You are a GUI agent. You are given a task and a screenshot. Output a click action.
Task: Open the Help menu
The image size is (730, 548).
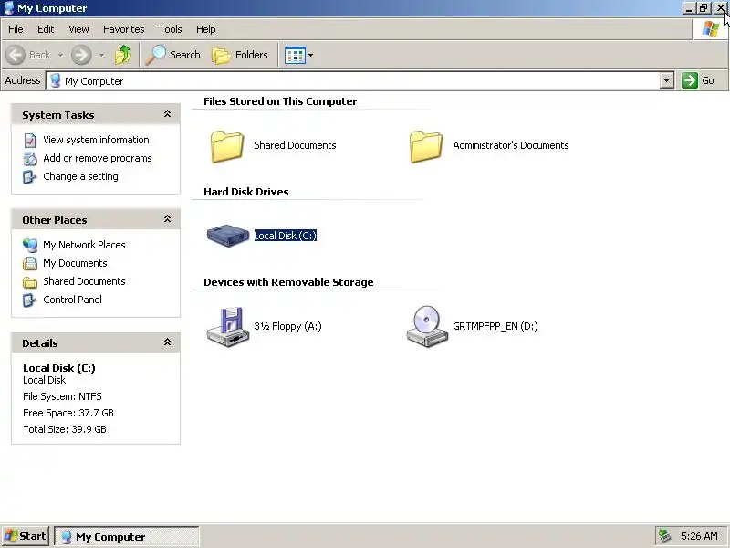(206, 29)
